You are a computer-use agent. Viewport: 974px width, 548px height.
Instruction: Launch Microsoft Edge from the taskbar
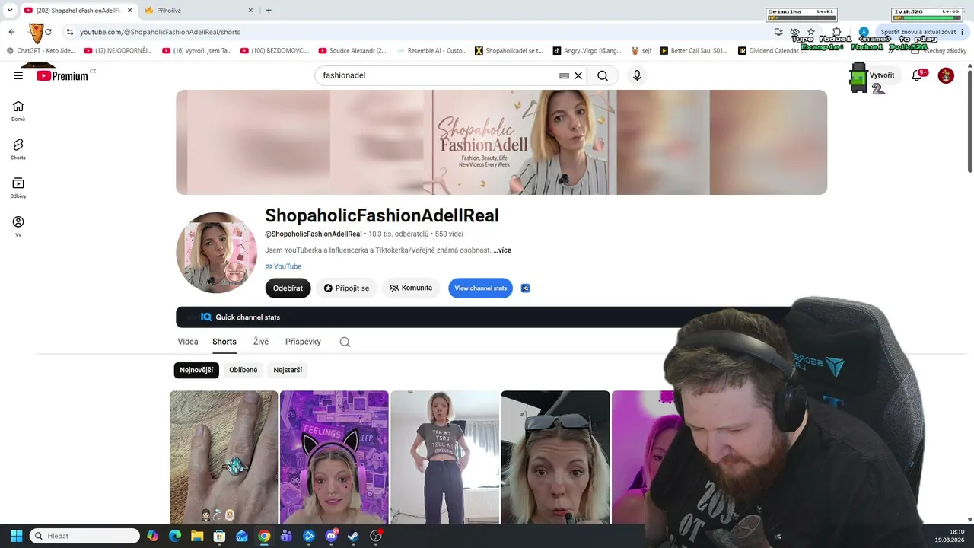175,536
